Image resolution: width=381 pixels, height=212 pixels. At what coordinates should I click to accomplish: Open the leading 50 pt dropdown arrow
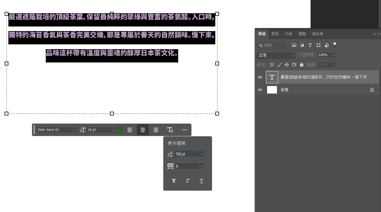tap(202, 154)
